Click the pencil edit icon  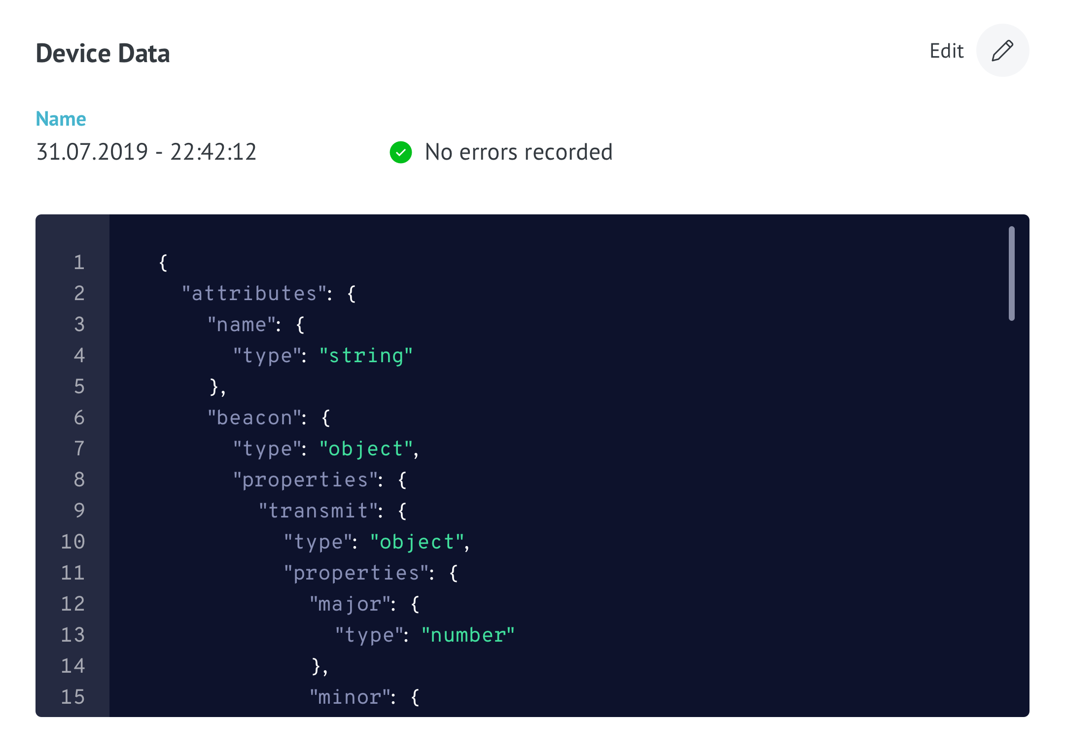click(1002, 51)
